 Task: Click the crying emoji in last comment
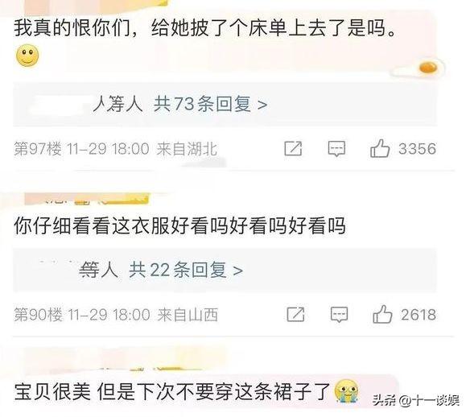pos(347,391)
